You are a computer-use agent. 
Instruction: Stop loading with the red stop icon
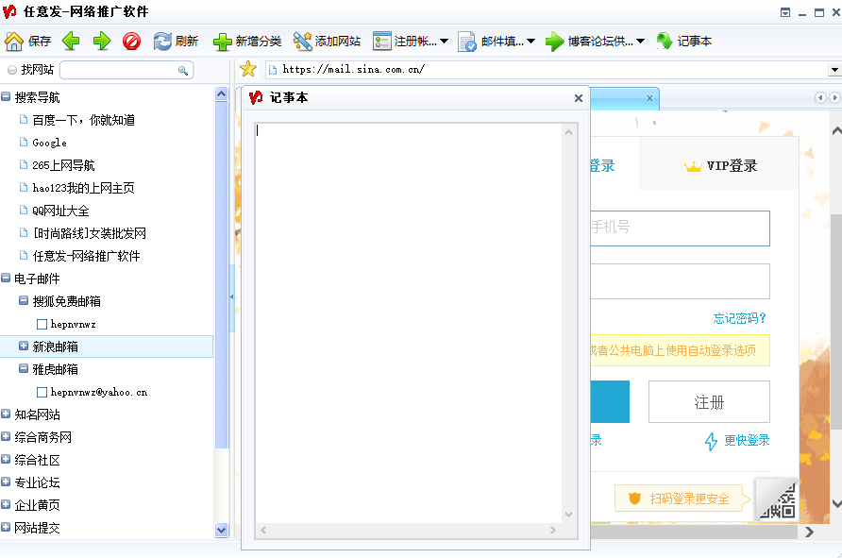coord(131,41)
